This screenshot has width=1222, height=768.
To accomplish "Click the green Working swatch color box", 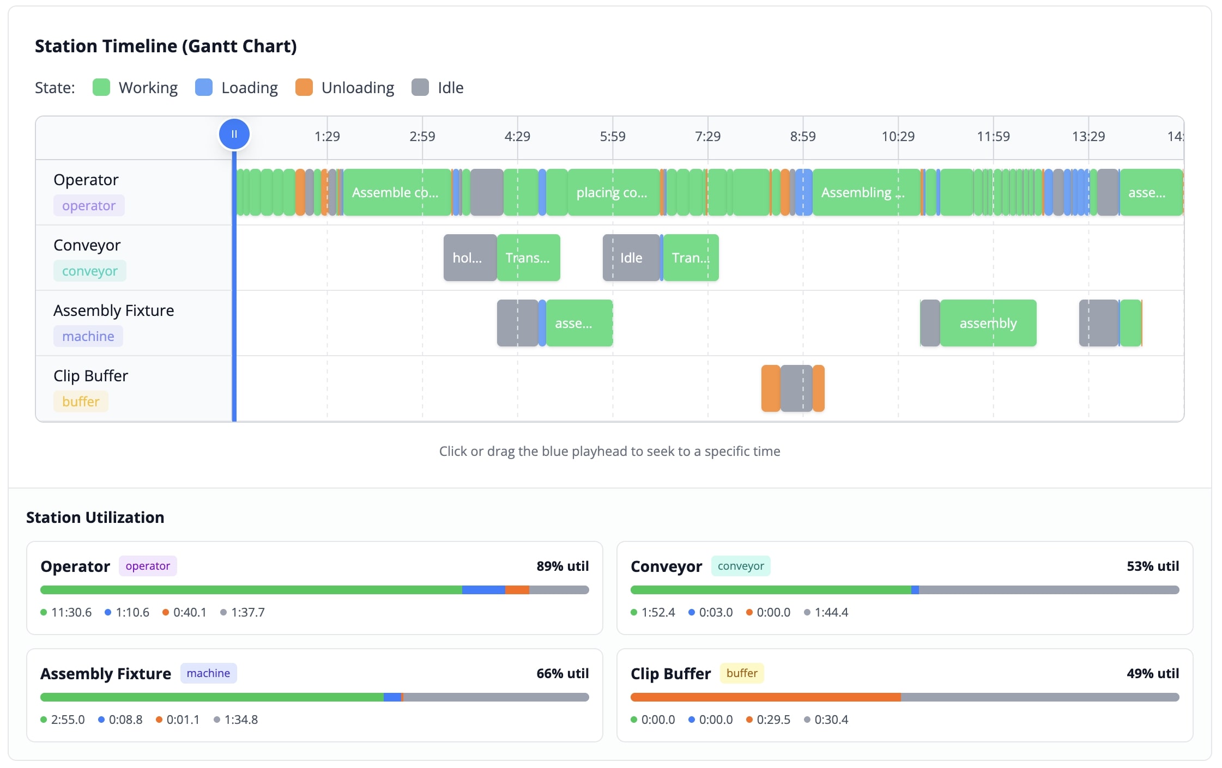I will 102,87.
